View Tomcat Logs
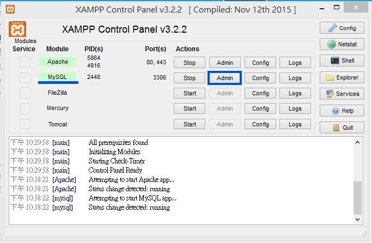The width and height of the screenshot is (372, 243). coord(295,124)
